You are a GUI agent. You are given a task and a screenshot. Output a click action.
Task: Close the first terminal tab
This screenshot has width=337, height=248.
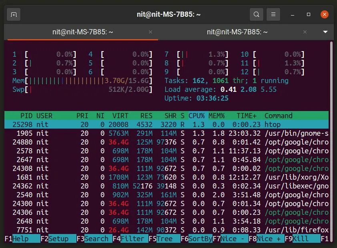(150, 32)
